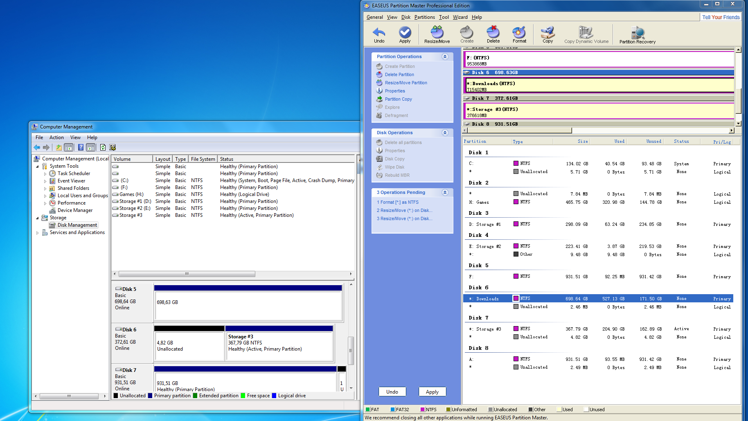Screen dimensions: 748x421
Task: Click the Tell Your Friends link
Action: [x=721, y=17]
